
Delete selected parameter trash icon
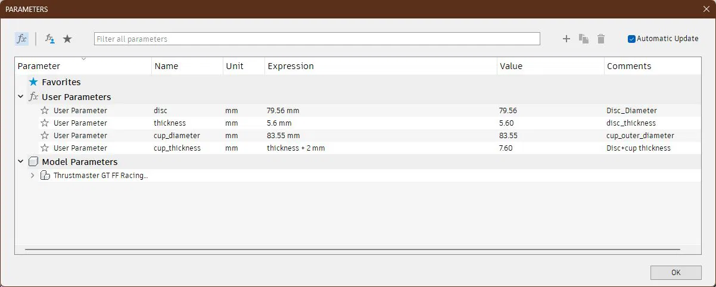pyautogui.click(x=601, y=39)
